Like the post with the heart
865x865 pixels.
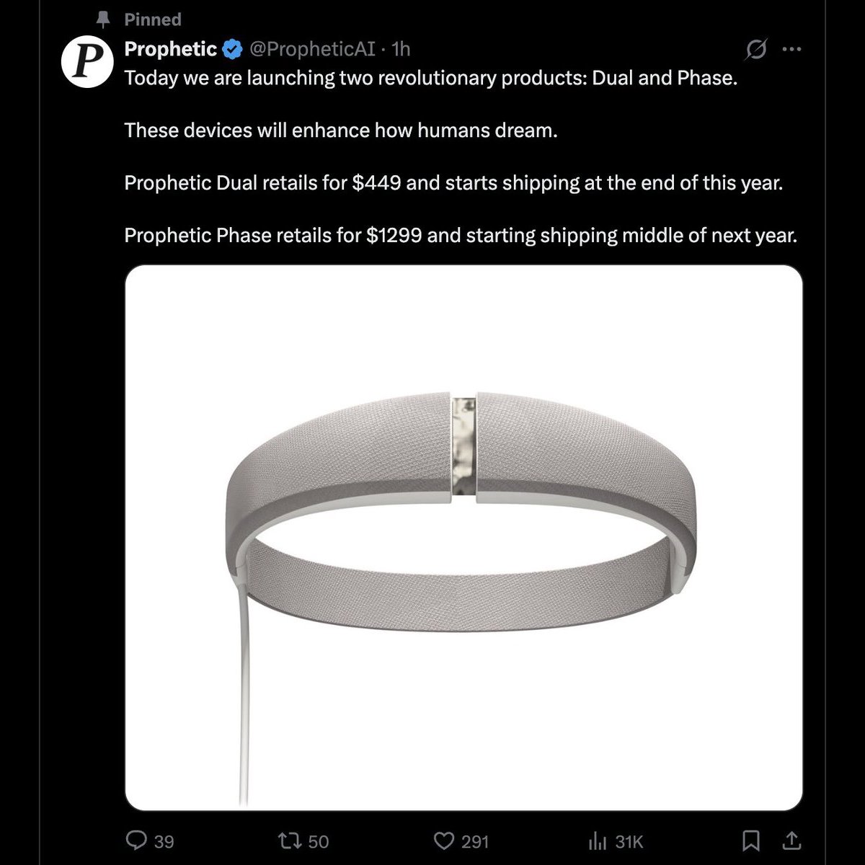[x=443, y=840]
